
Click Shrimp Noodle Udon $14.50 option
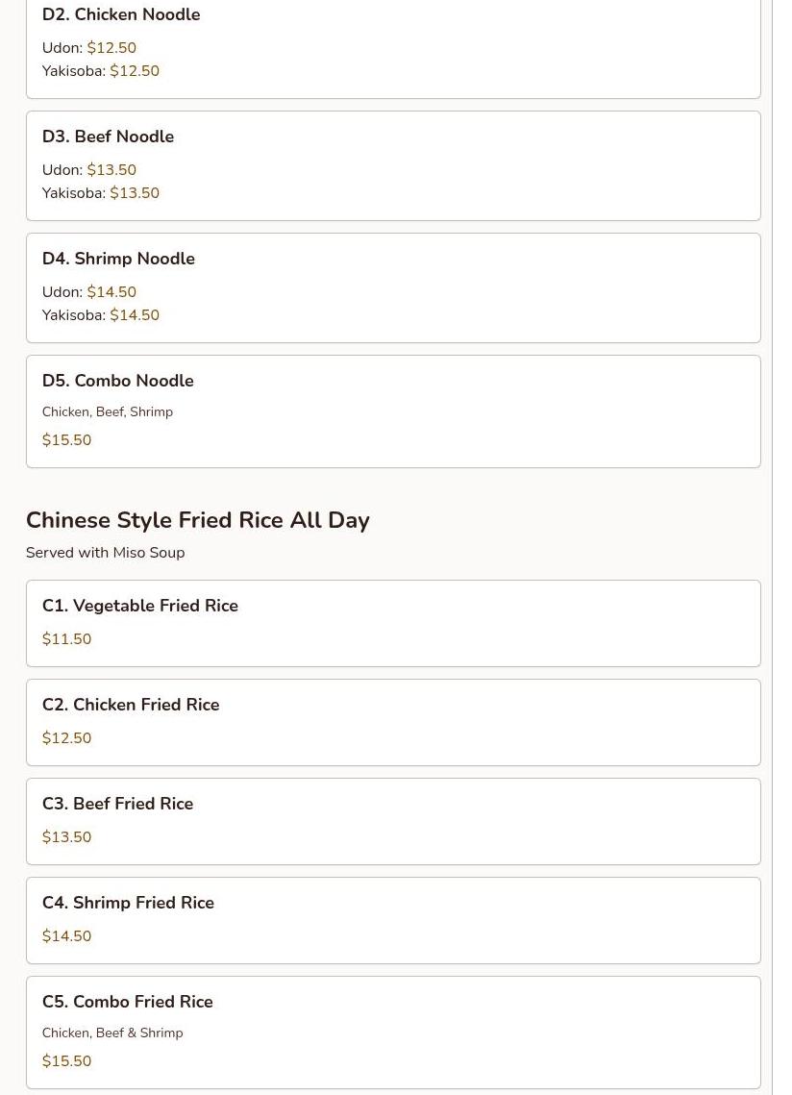89,292
